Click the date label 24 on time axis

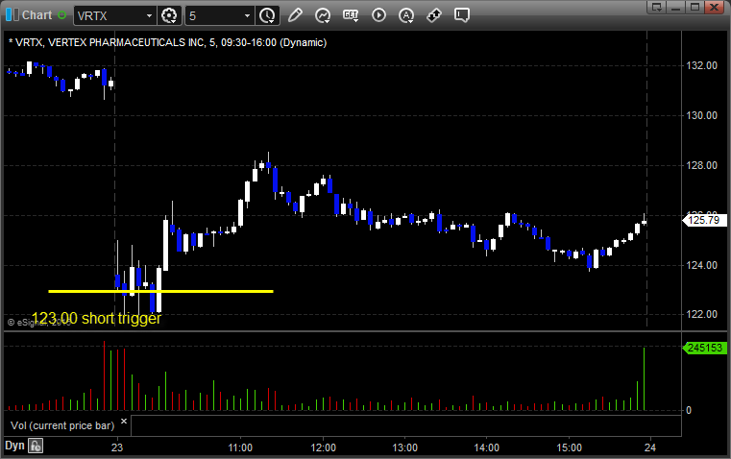(x=650, y=447)
